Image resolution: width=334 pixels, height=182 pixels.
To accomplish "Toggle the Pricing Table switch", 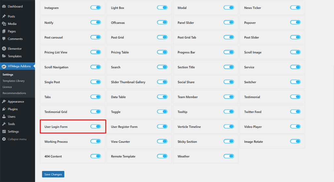I will coord(162,52).
